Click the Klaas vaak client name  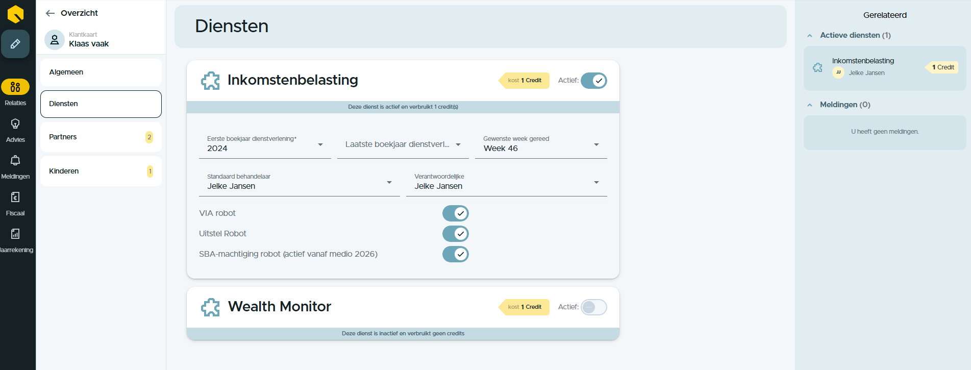tap(89, 44)
